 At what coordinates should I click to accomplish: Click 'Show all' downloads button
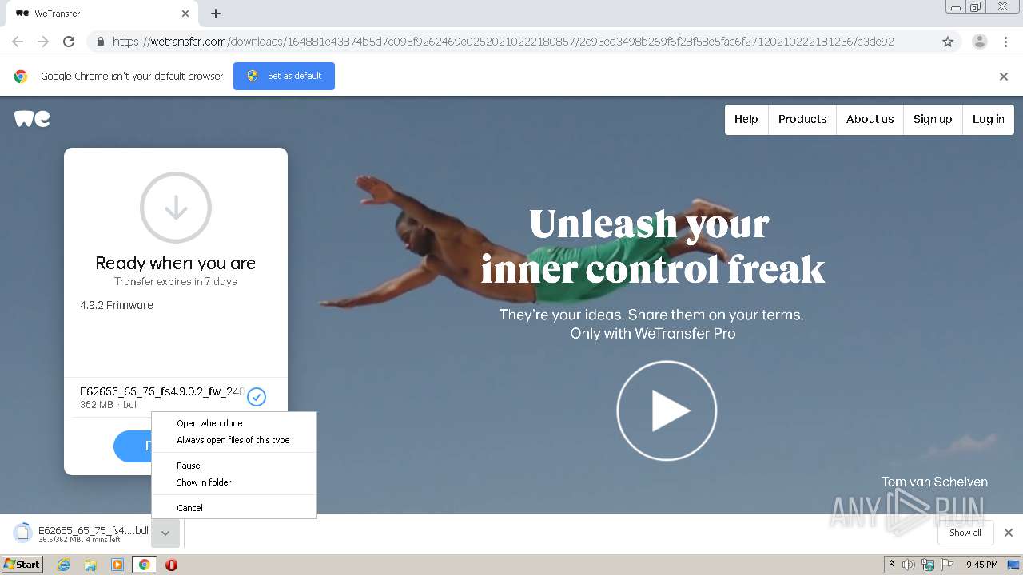pyautogui.click(x=965, y=533)
